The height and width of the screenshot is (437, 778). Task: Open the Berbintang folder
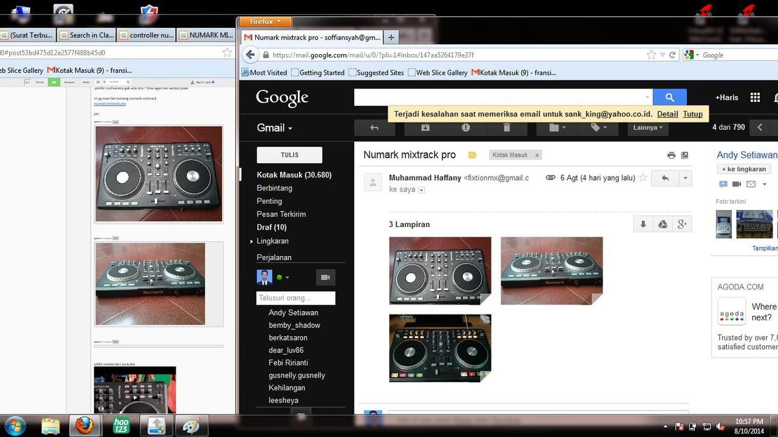point(274,188)
